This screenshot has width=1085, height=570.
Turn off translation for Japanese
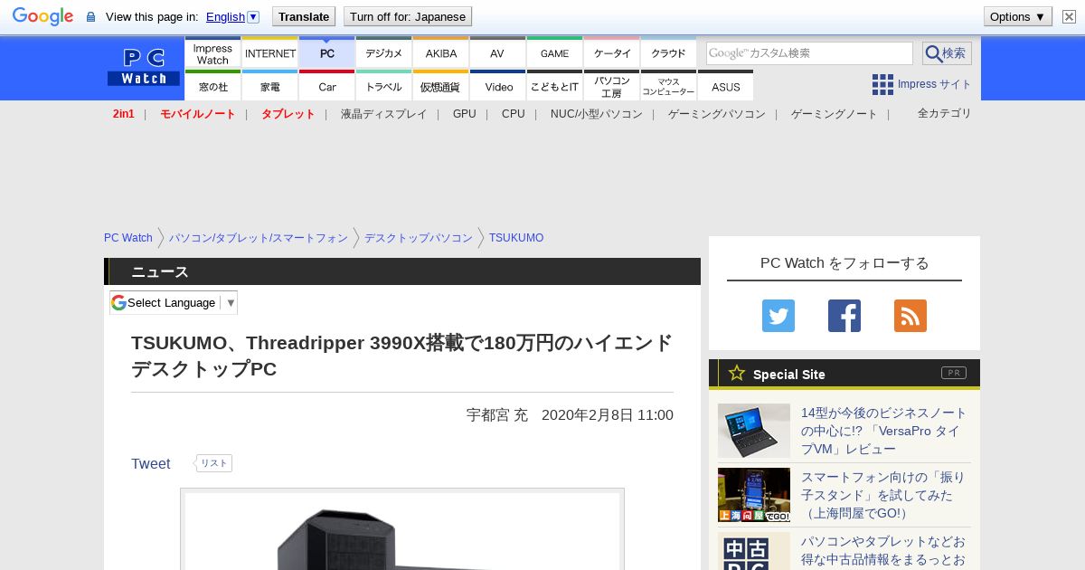click(408, 16)
